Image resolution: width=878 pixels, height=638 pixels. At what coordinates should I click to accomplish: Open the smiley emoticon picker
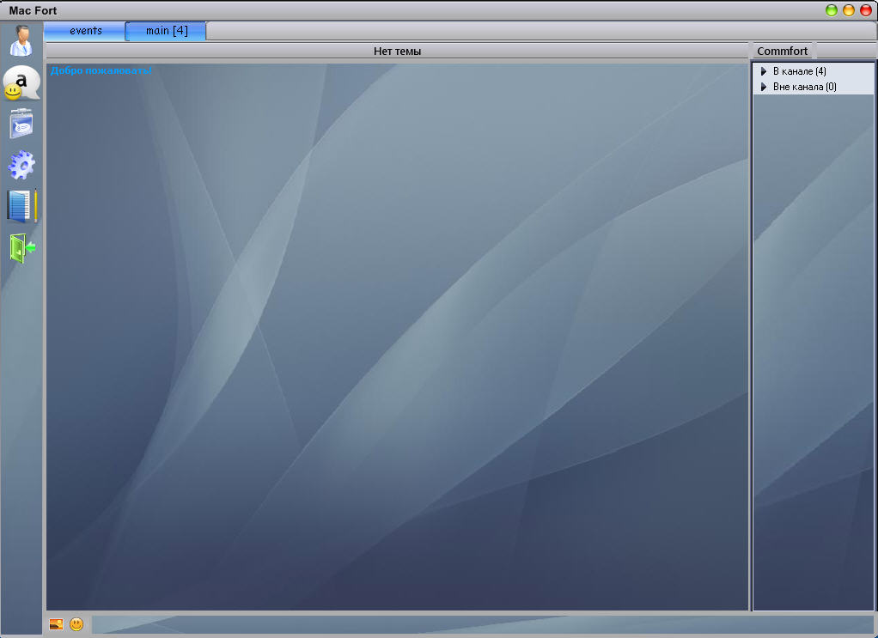tap(76, 624)
